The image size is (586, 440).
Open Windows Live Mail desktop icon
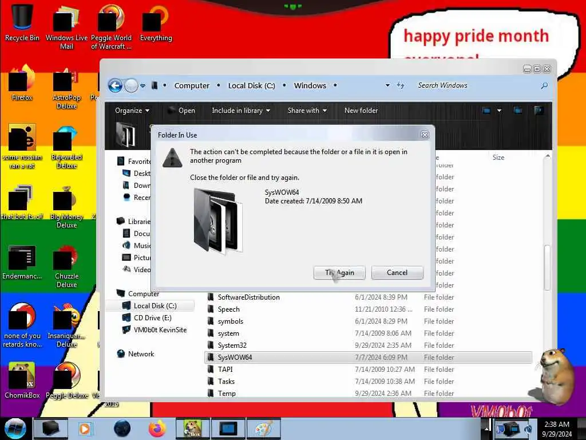coord(66,27)
